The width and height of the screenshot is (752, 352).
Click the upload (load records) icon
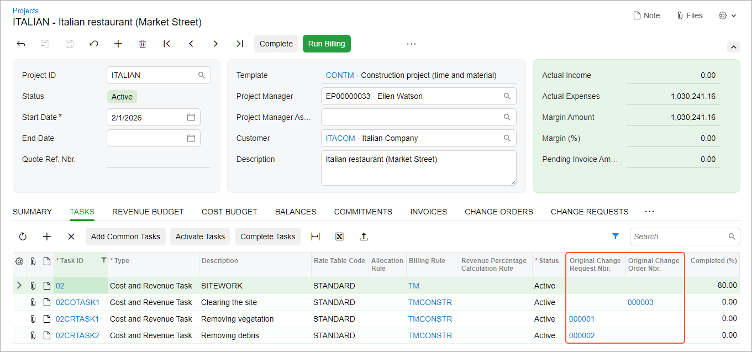[x=364, y=237]
